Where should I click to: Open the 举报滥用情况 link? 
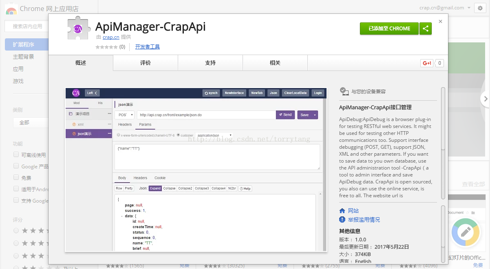(364, 220)
